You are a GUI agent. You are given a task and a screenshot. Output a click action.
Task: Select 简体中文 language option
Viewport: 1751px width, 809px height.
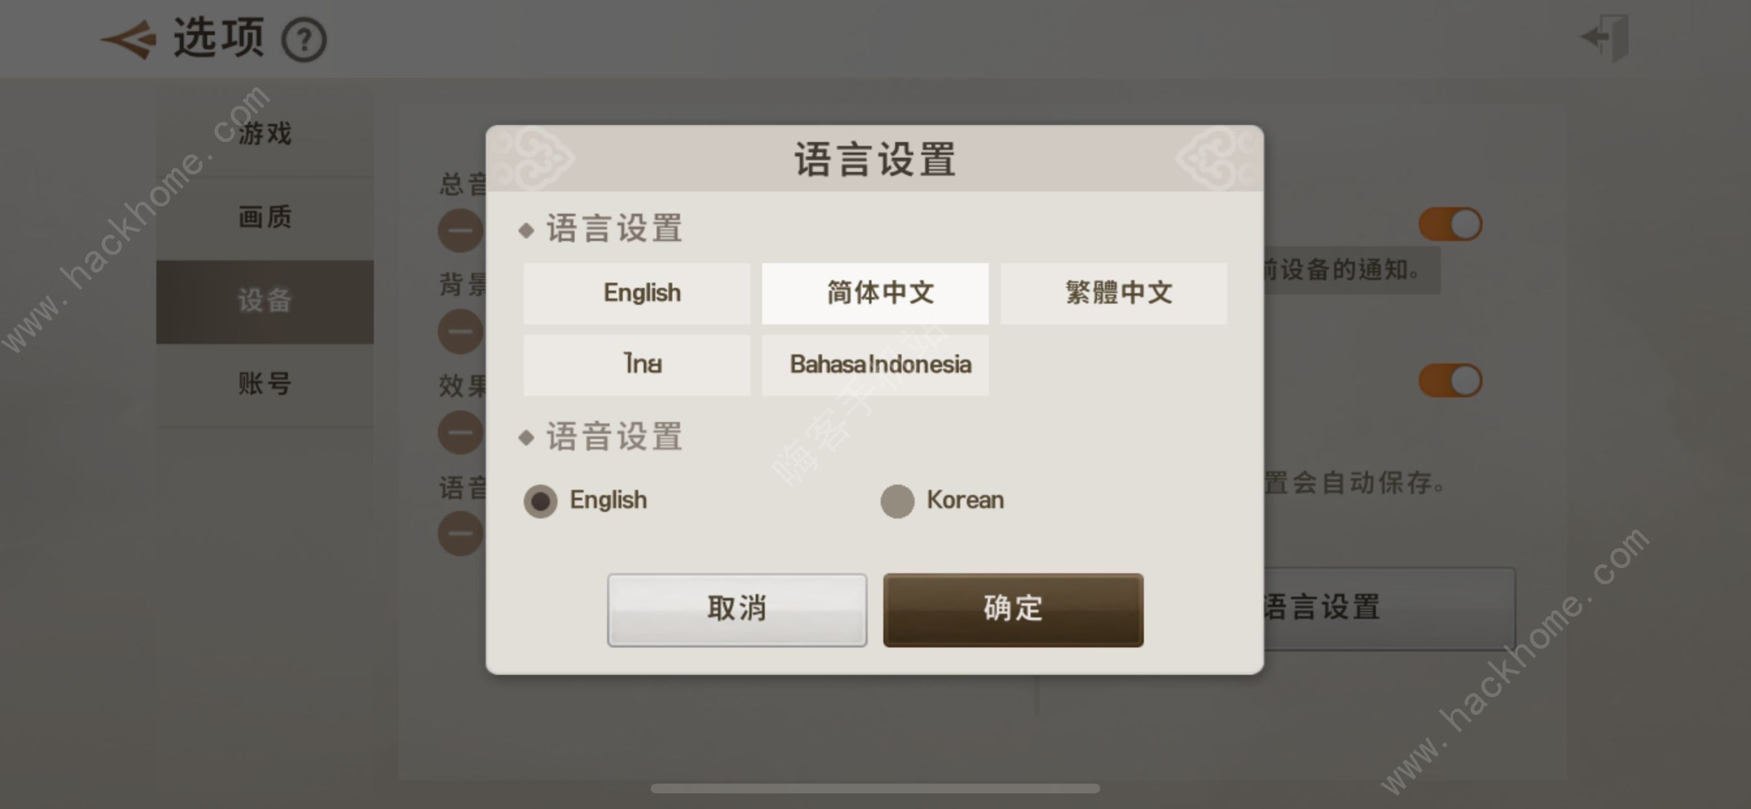click(874, 292)
